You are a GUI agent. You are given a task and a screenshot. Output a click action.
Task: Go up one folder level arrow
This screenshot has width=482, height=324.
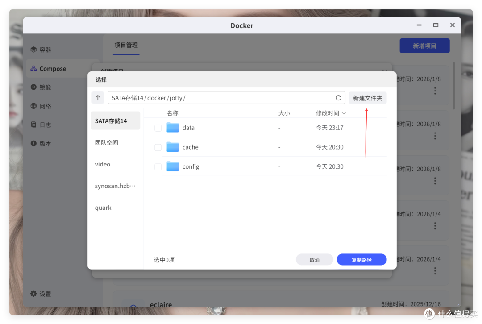[x=98, y=98]
